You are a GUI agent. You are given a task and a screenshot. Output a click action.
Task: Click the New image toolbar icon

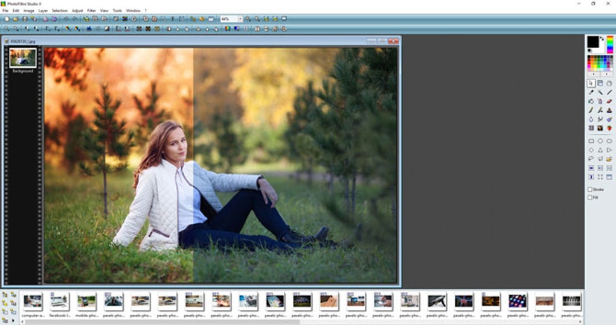coord(7,19)
